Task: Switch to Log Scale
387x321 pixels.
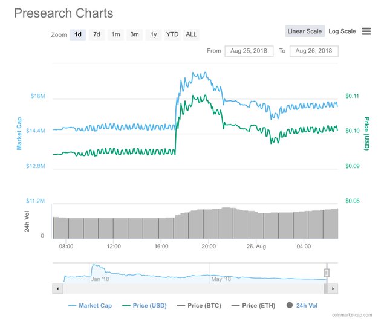Action: point(342,31)
